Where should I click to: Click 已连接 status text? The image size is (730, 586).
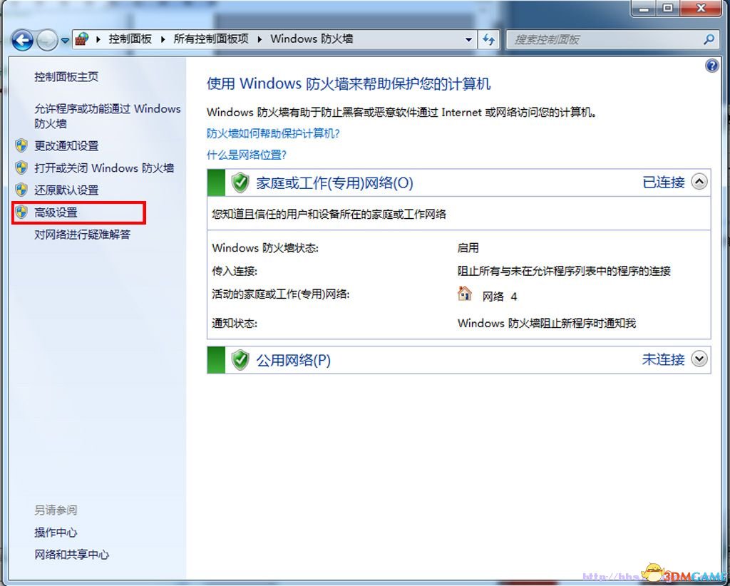coord(664,183)
